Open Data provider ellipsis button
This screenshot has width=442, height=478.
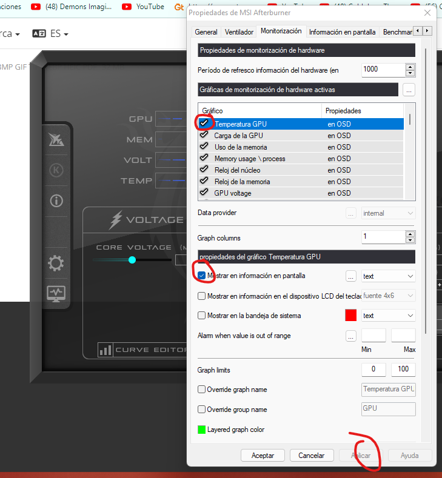click(351, 213)
